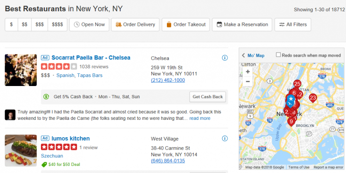Viewport: 346px width, 173px height.
Task: Click map marker number 23
Action: point(313,98)
